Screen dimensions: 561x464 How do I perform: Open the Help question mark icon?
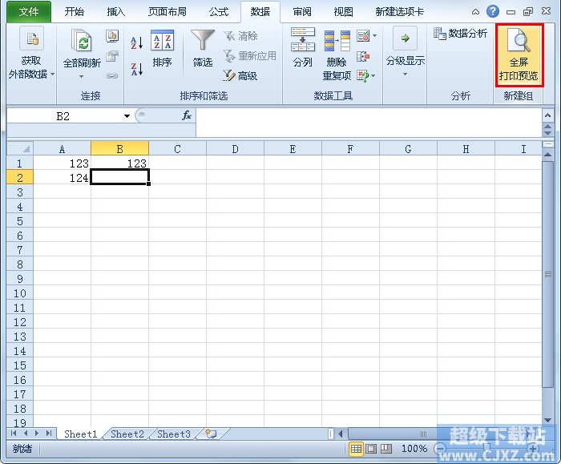pos(493,11)
